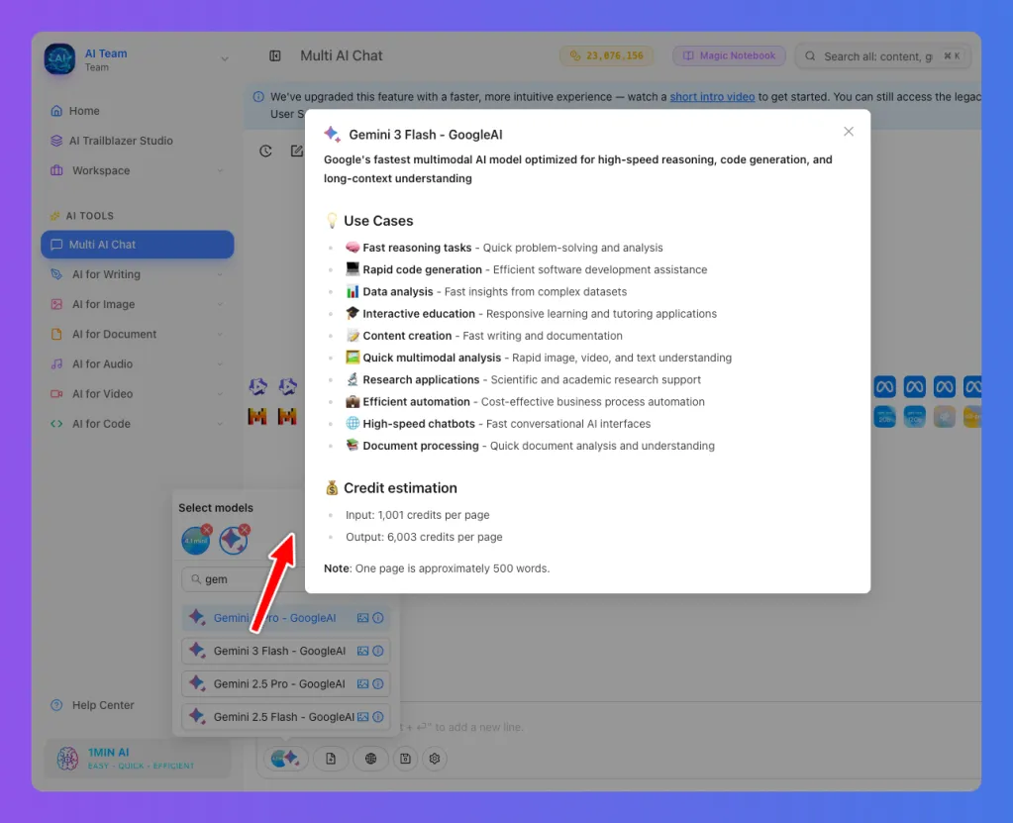Click the Search all content field
1013x823 pixels.
[883, 56]
